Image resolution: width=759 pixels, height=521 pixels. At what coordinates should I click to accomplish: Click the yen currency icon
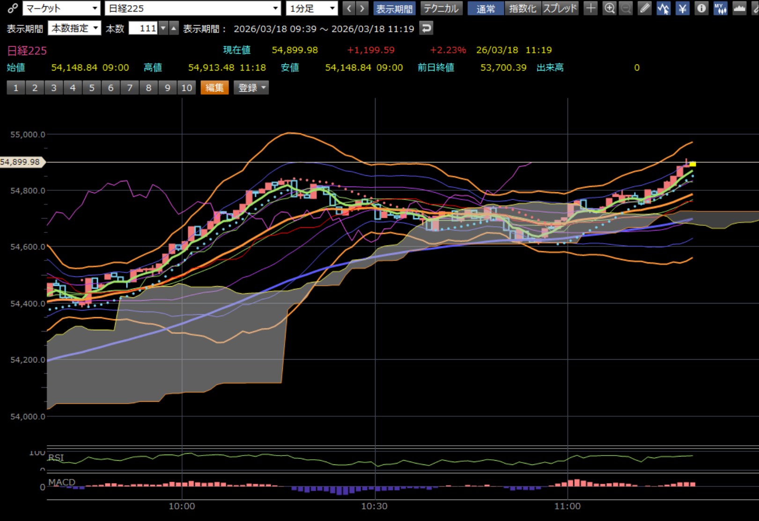683,8
